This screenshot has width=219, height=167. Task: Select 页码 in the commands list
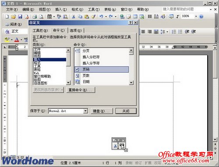pyautogui.click(x=102, y=70)
